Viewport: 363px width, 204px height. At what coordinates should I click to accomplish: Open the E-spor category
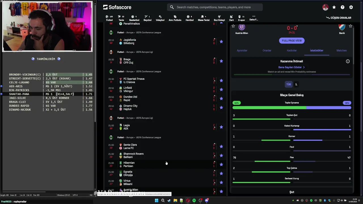pyautogui.click(x=241, y=18)
